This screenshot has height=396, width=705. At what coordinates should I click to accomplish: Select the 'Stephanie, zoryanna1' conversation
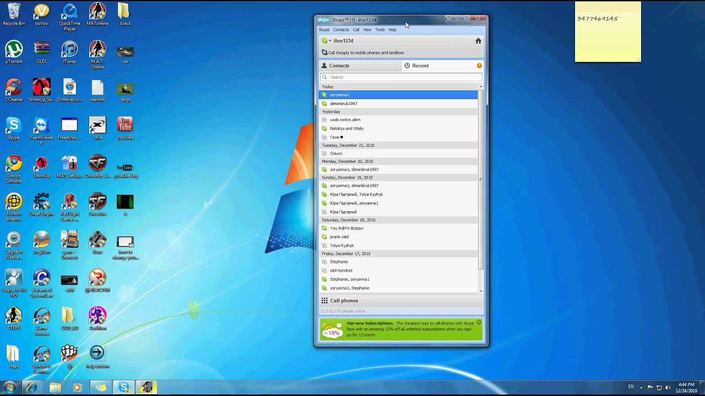pos(399,279)
